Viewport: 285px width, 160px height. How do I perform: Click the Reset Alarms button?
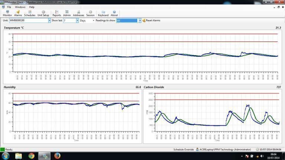151,20
